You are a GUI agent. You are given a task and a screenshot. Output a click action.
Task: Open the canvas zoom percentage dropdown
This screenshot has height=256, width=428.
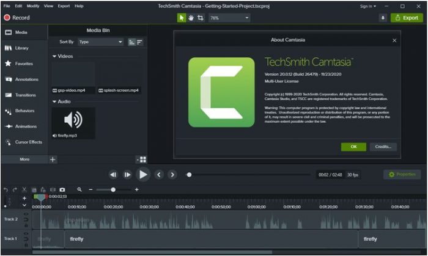click(x=229, y=18)
